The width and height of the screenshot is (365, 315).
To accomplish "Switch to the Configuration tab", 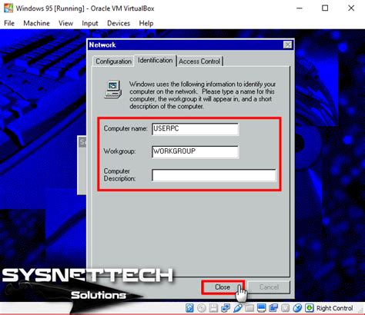I will coord(113,61).
